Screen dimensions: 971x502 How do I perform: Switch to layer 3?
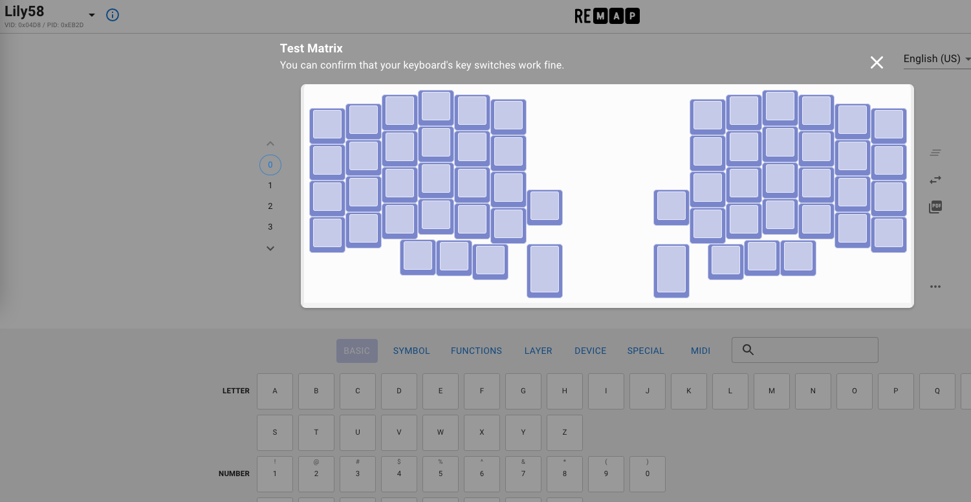point(270,227)
